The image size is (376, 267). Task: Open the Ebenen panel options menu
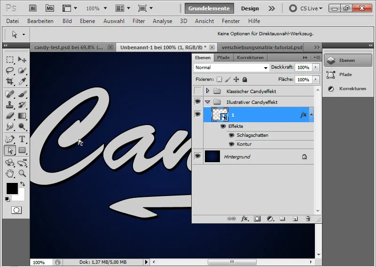coord(317,57)
